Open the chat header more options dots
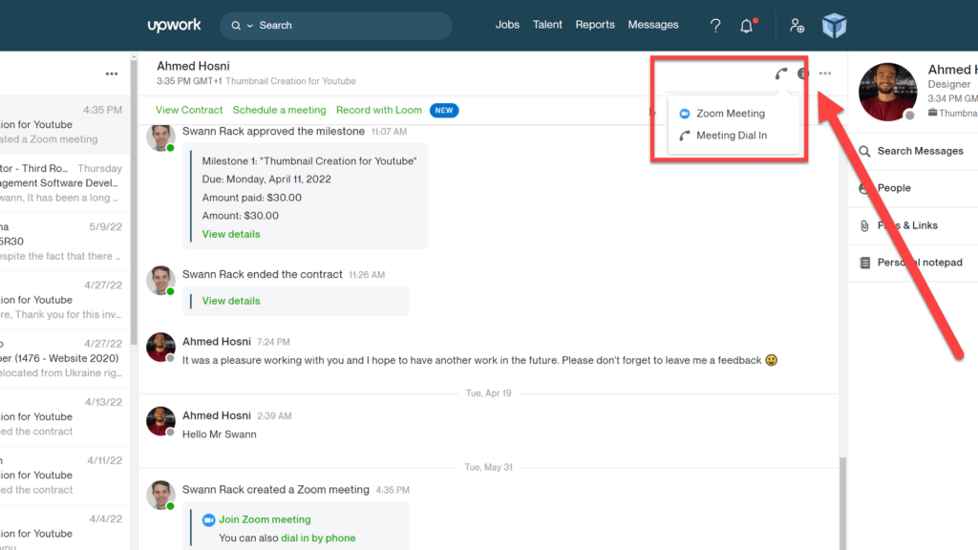 tap(825, 74)
